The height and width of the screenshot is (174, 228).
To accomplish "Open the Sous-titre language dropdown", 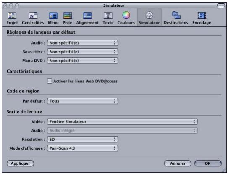I will 82,52.
